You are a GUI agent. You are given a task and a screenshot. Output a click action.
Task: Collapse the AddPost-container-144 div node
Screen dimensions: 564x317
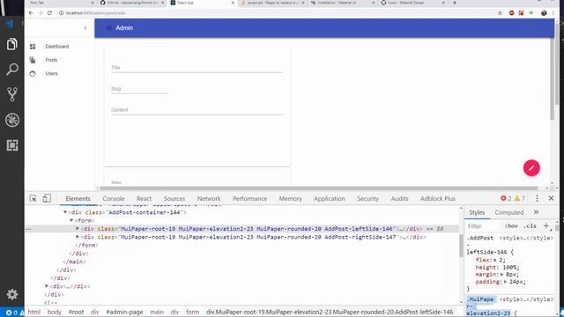[65, 212]
